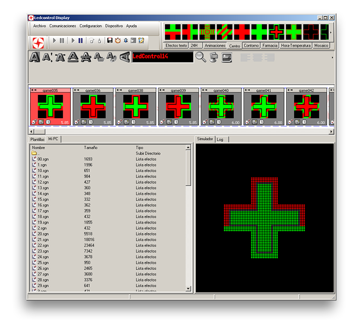The height and width of the screenshot is (327, 362).
Task: Click the file list scroll-up arrow
Action: [188, 147]
